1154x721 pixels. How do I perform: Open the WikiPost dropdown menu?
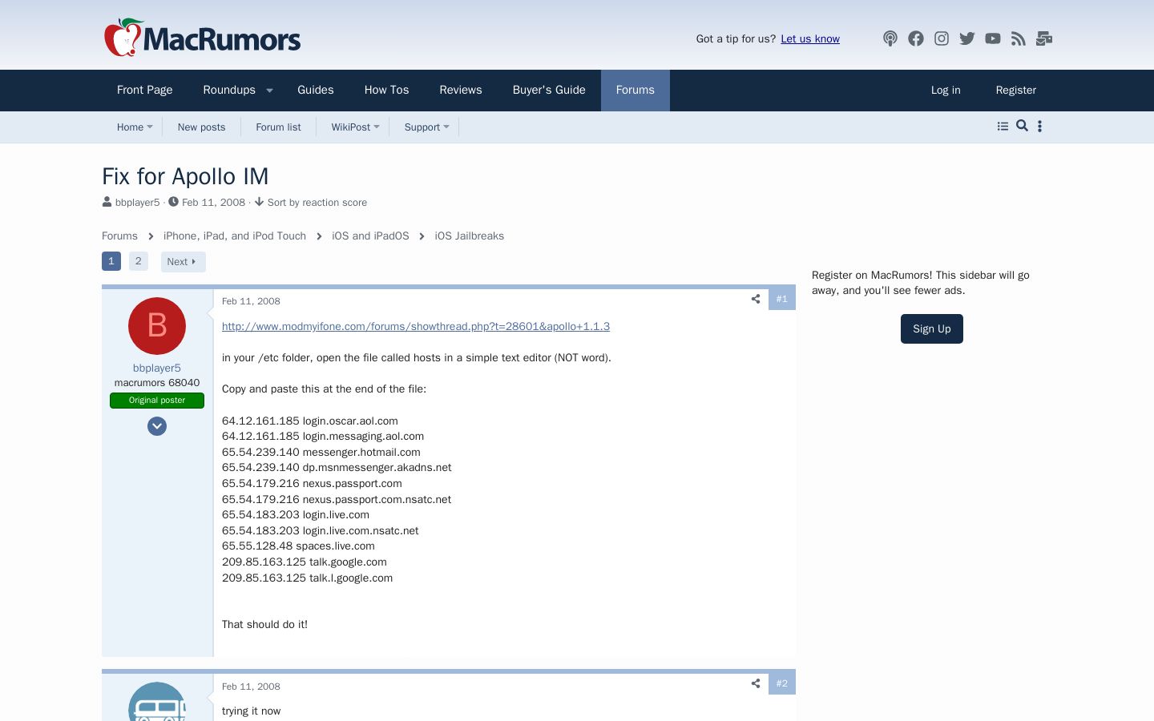377,127
